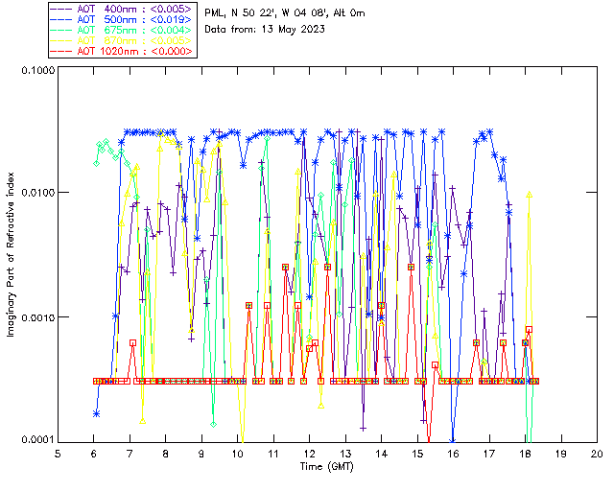
Task: Click the Time (GMT) axis title
Action: pos(327,467)
